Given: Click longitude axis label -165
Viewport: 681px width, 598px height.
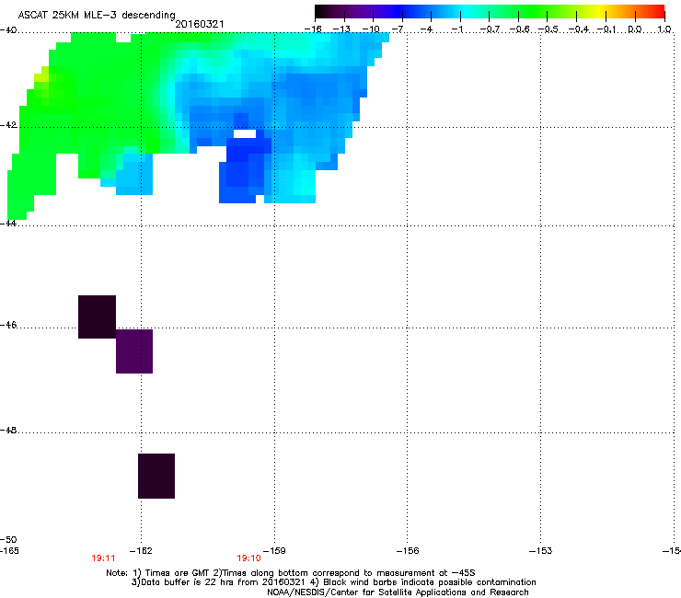Looking at the screenshot, I should tap(9, 551).
